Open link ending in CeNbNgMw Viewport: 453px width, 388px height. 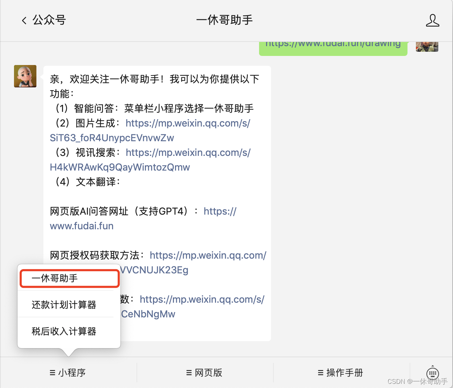[x=193, y=307]
